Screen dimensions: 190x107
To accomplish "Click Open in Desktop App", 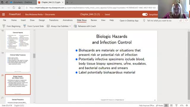I will [129, 21].
